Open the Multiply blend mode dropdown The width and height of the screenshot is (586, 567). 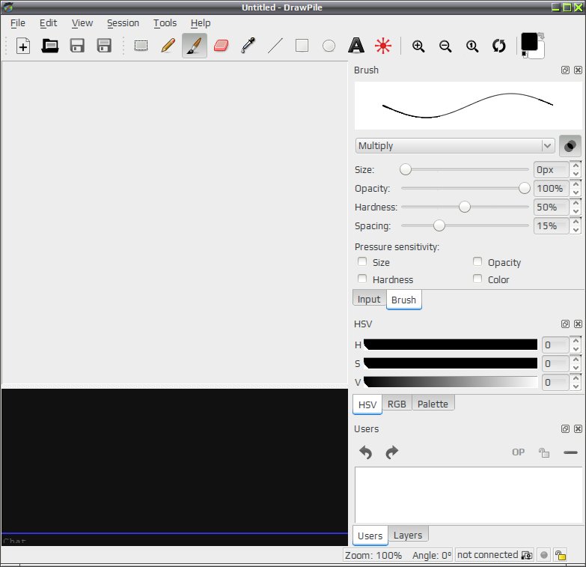pos(454,146)
